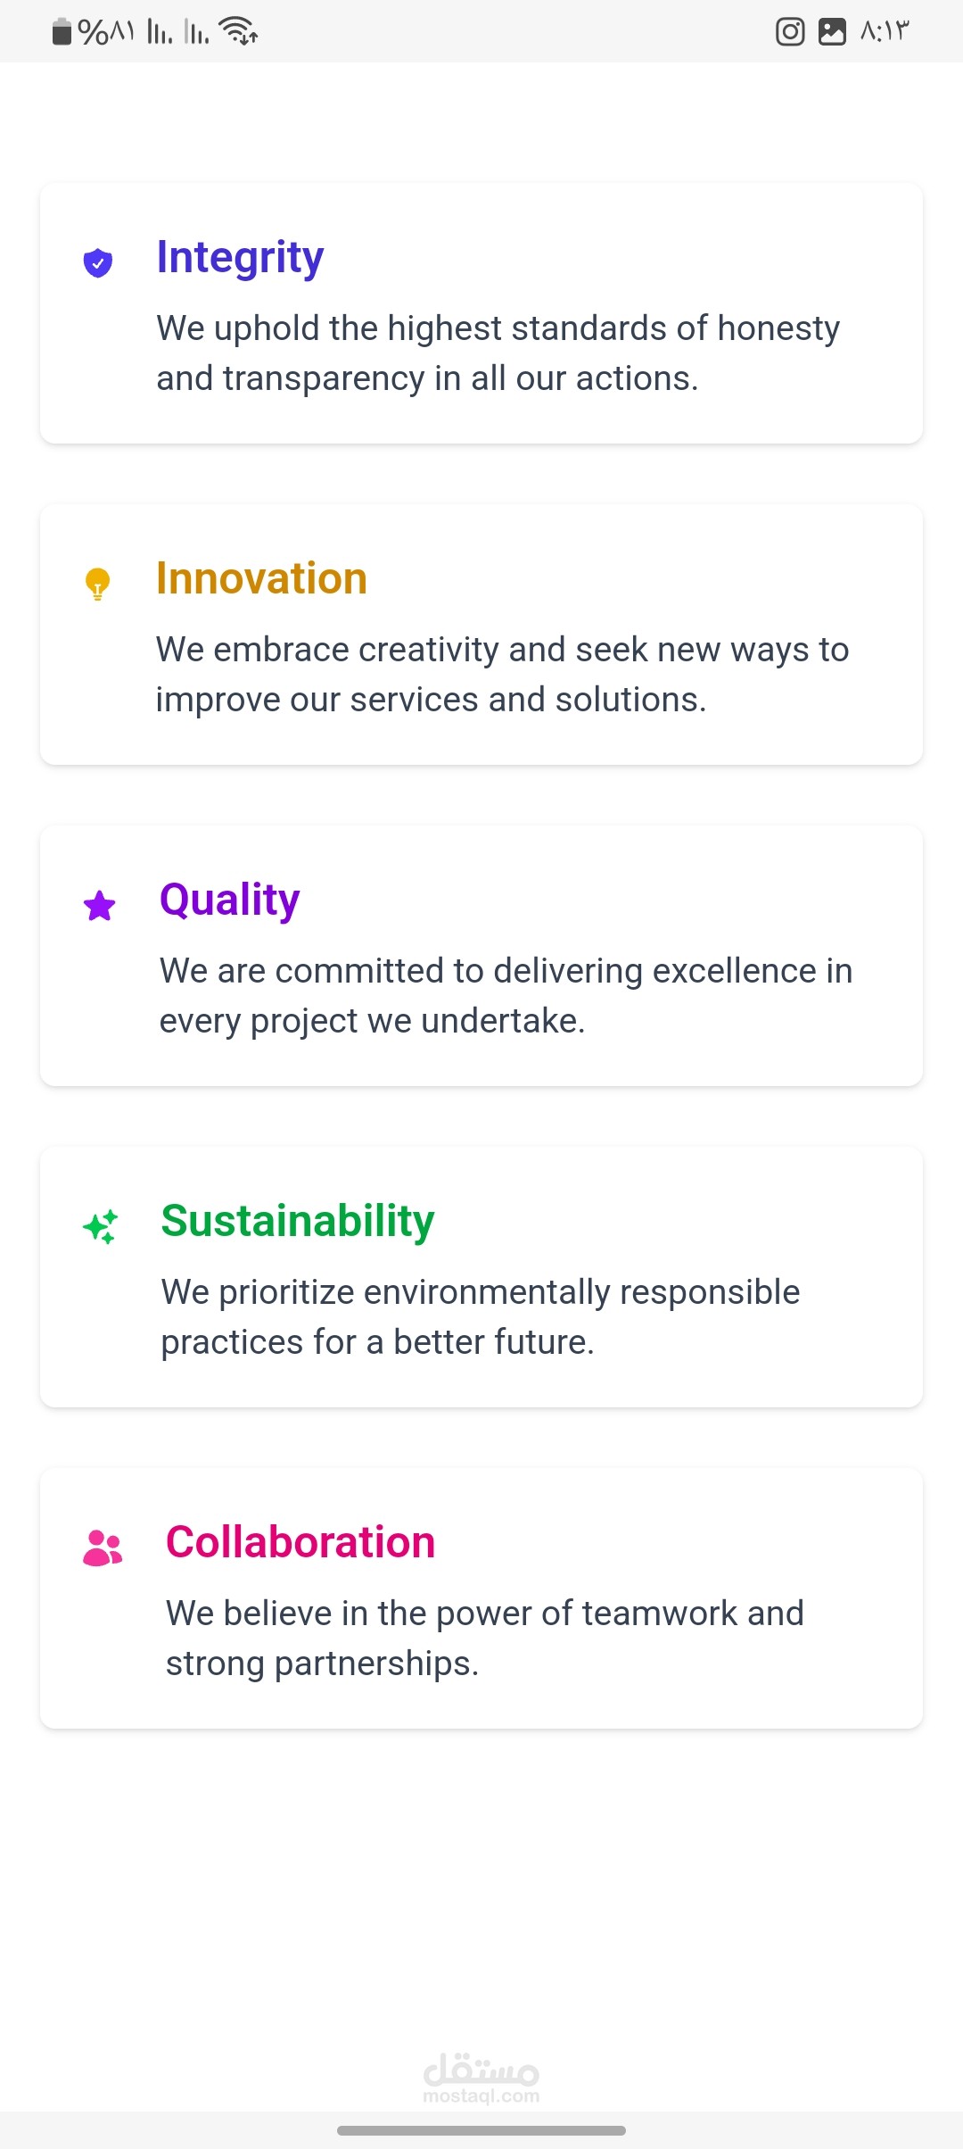963x2149 pixels.
Task: Select the Collaboration heading
Action: click(x=300, y=1542)
